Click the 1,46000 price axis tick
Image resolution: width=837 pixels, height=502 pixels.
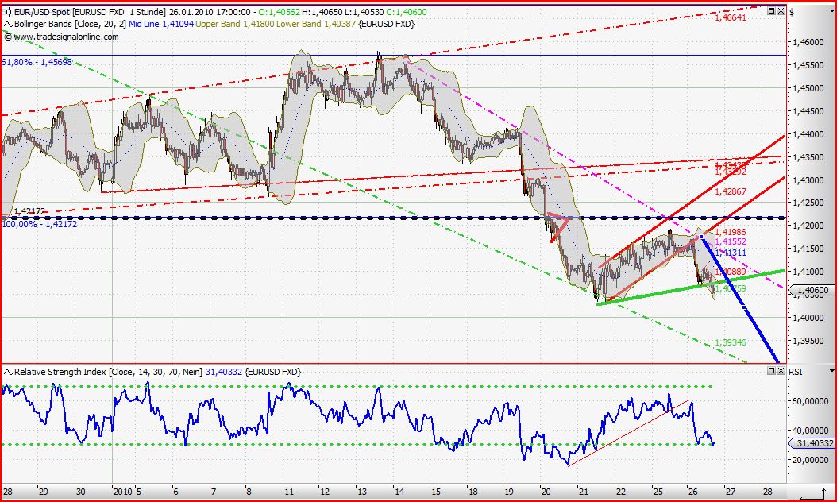coord(809,41)
